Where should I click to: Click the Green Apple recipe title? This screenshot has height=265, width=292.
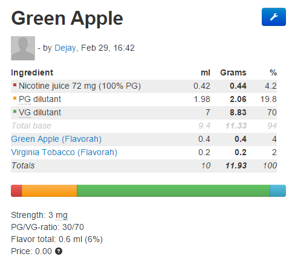pyautogui.click(x=67, y=19)
